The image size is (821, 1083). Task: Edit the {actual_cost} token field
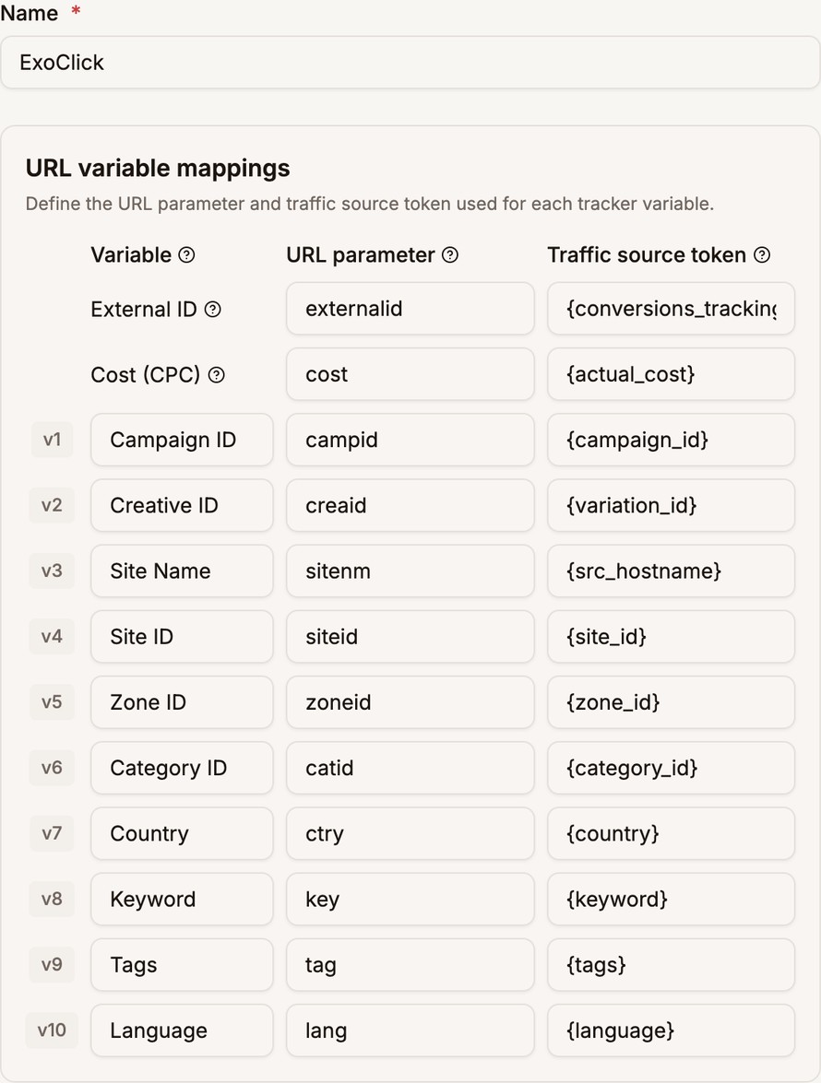[671, 373]
